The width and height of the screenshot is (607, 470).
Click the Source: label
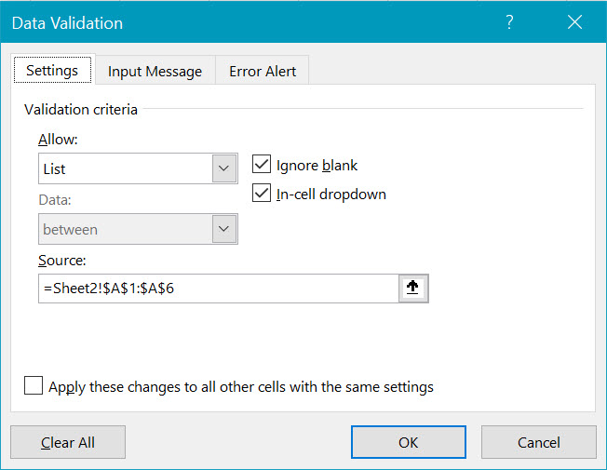click(x=62, y=261)
